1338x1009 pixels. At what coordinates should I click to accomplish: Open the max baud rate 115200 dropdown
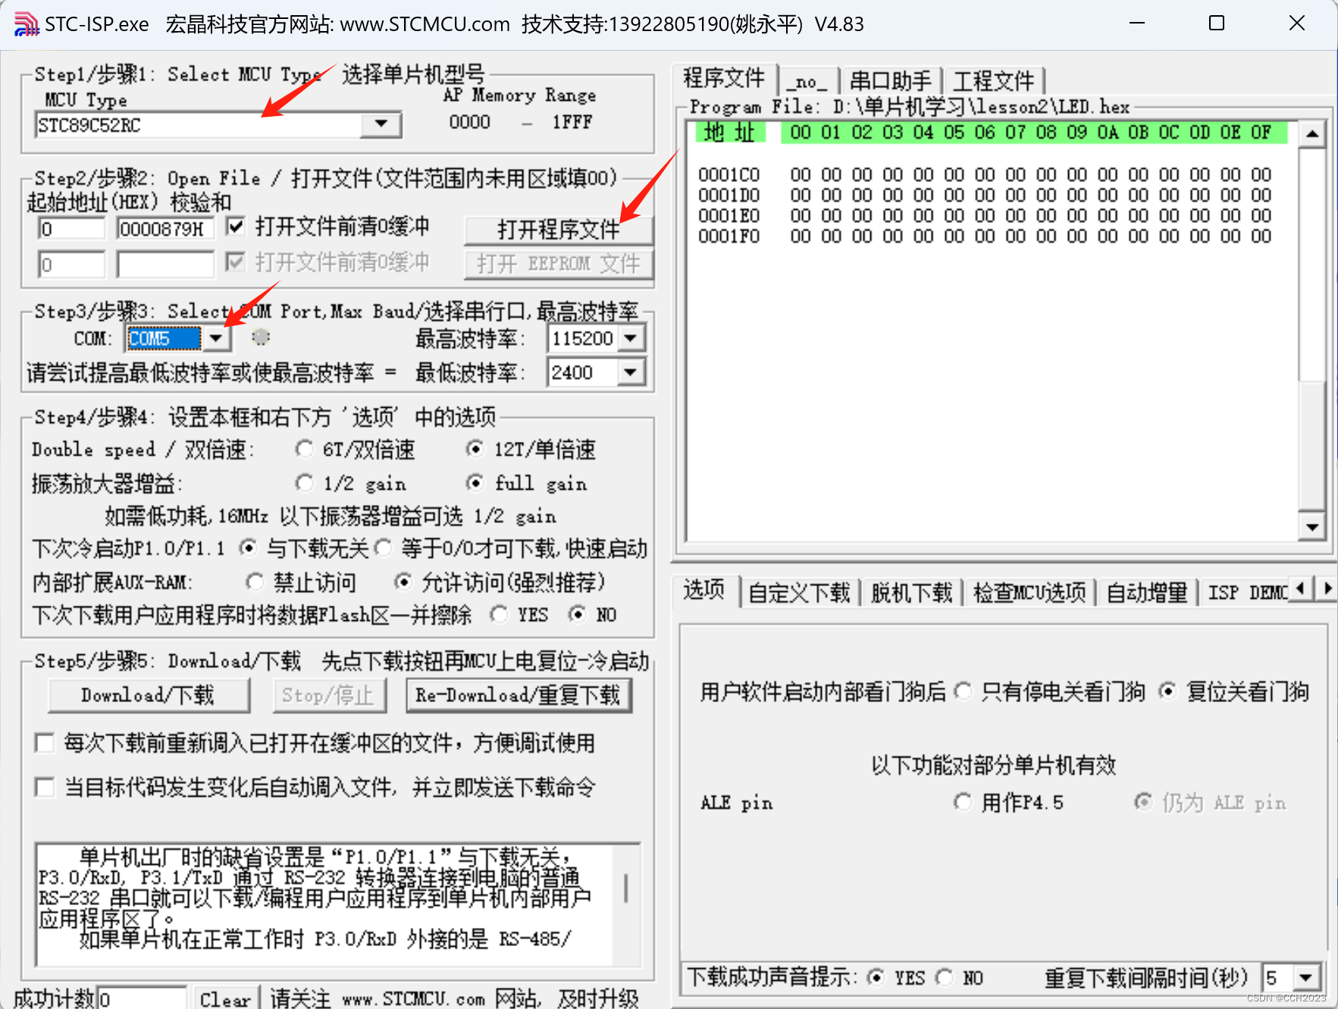(x=631, y=338)
